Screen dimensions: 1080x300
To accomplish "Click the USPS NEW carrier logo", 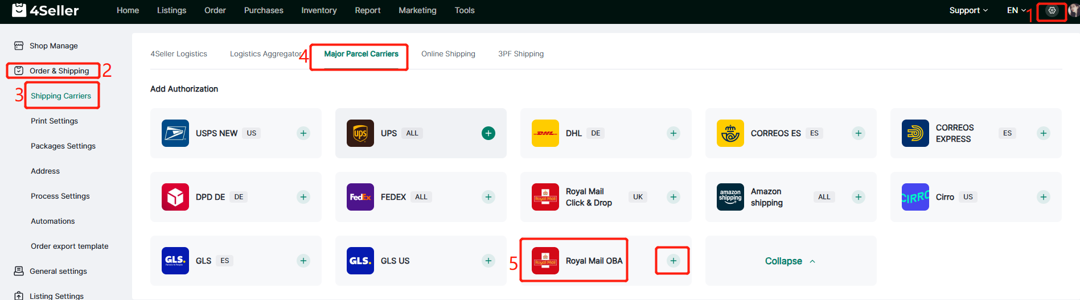I will 175,133.
